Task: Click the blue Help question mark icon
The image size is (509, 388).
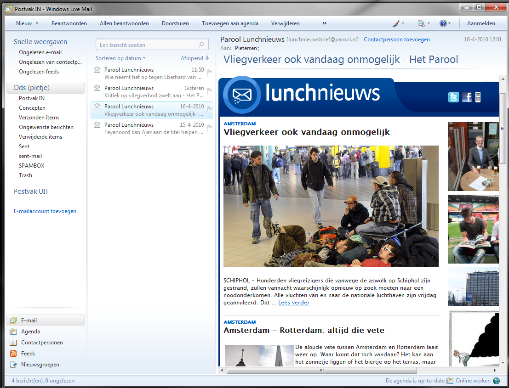Action: click(x=443, y=23)
